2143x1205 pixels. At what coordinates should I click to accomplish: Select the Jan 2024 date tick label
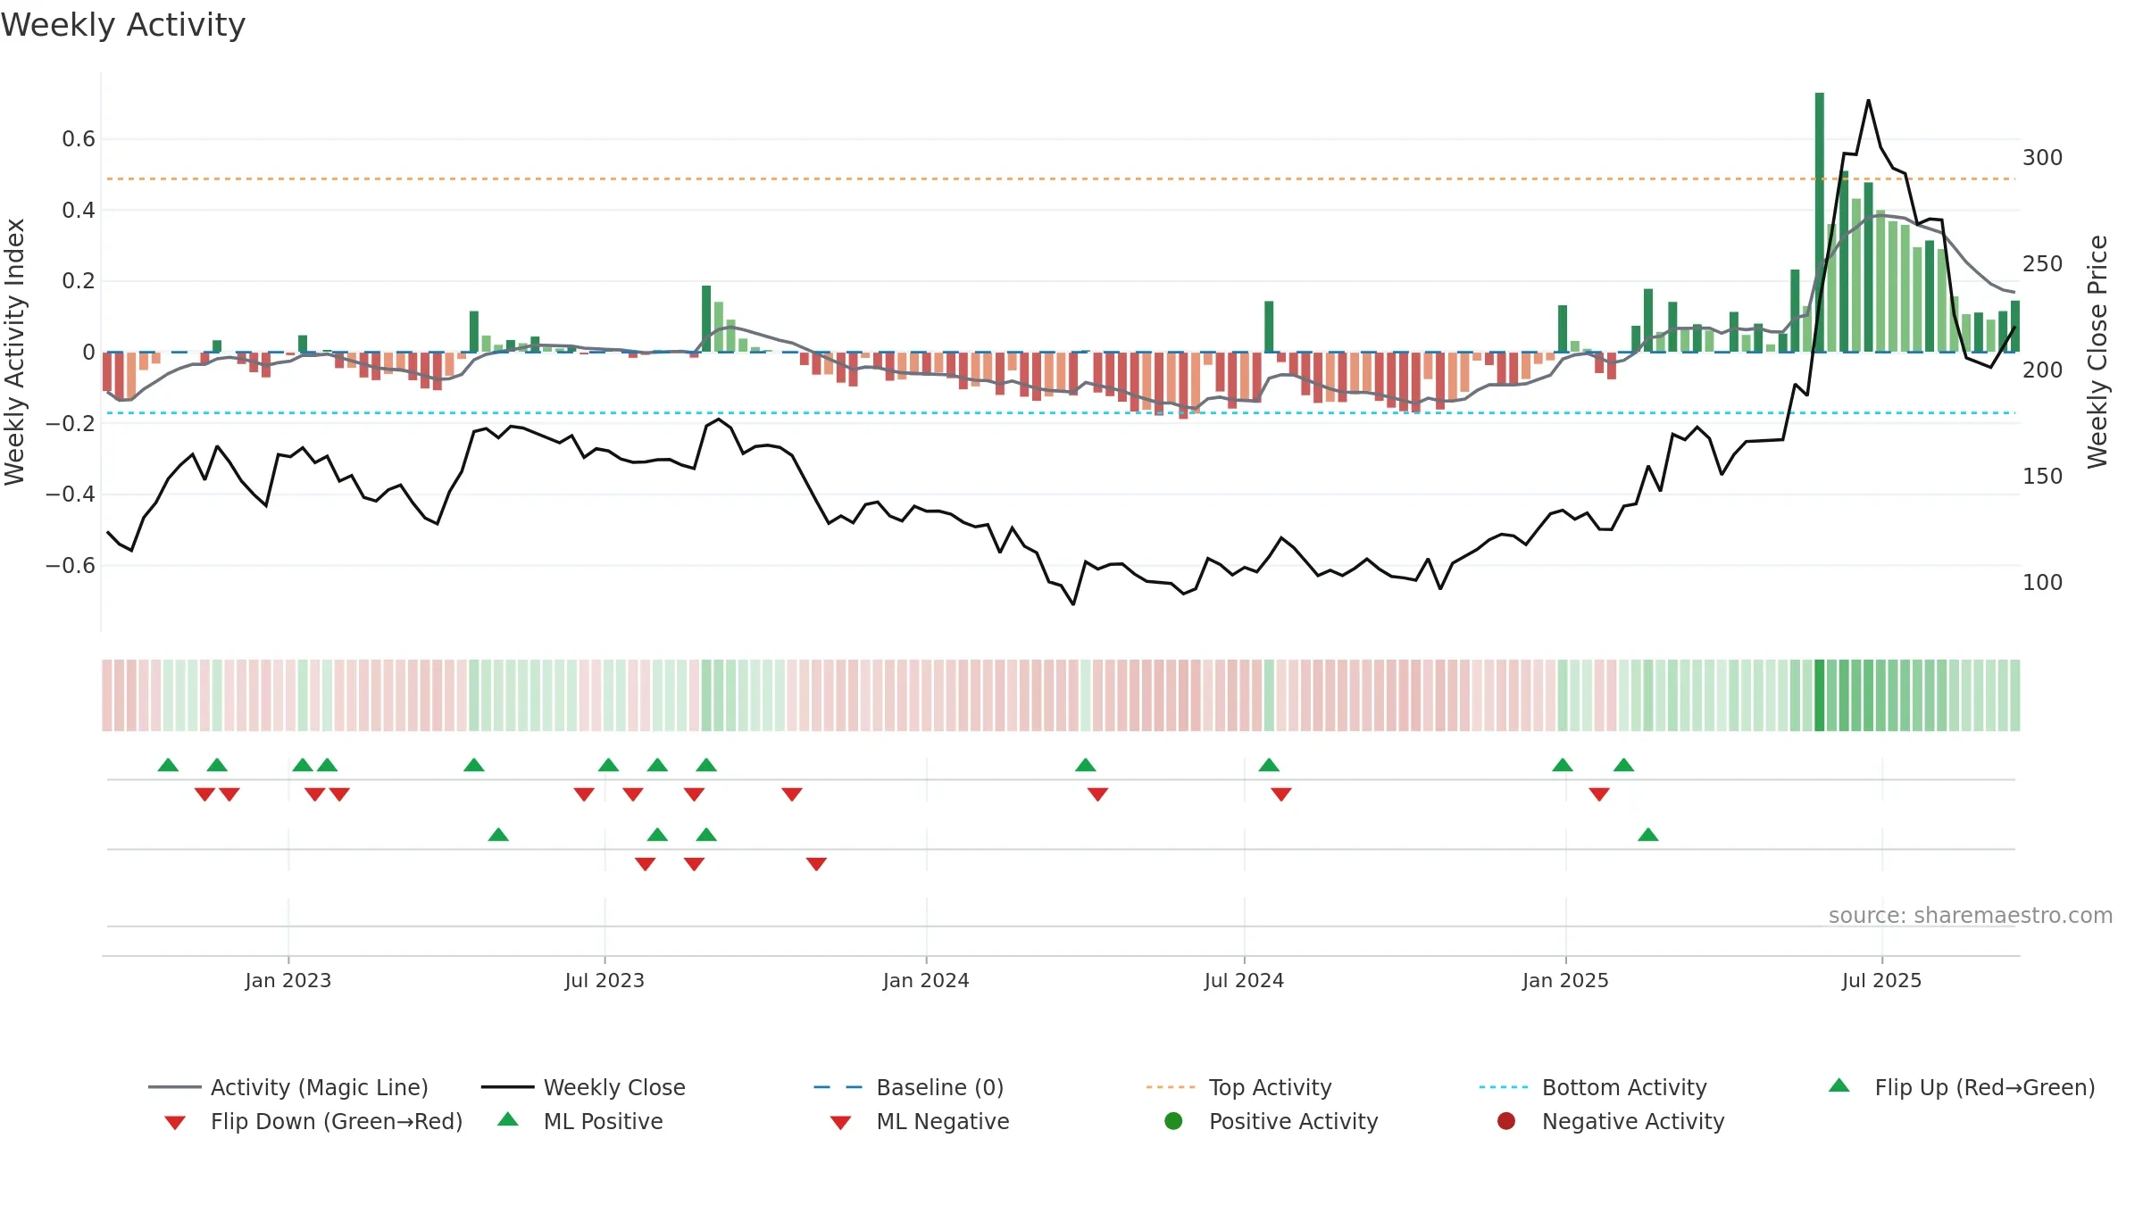(926, 980)
